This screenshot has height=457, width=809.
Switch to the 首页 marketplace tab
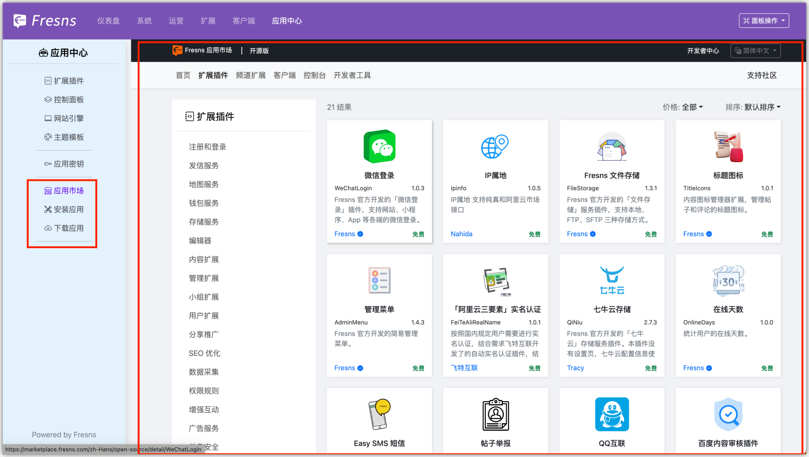(183, 76)
